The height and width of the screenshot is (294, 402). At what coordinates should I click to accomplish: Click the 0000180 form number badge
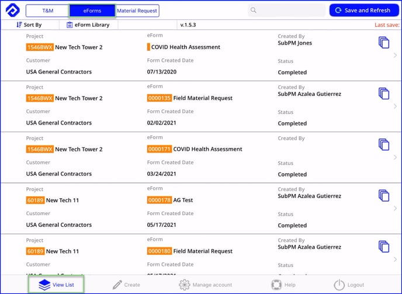coord(160,251)
